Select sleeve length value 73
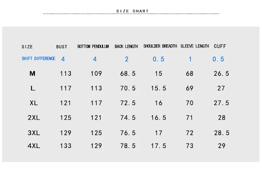The image size is (262, 169). coord(189,146)
